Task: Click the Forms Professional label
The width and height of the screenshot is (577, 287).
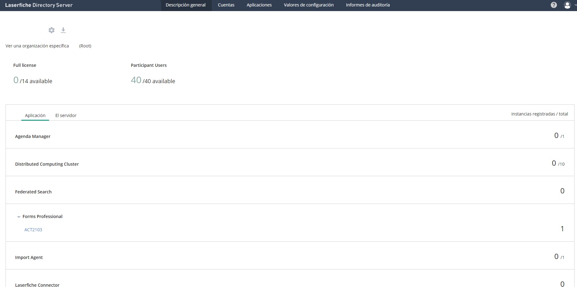Action: 42,216
